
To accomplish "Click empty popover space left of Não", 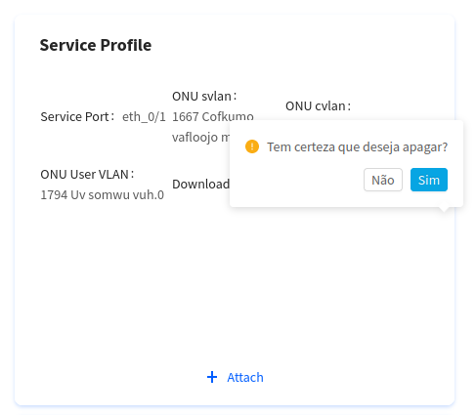I will [x=296, y=180].
